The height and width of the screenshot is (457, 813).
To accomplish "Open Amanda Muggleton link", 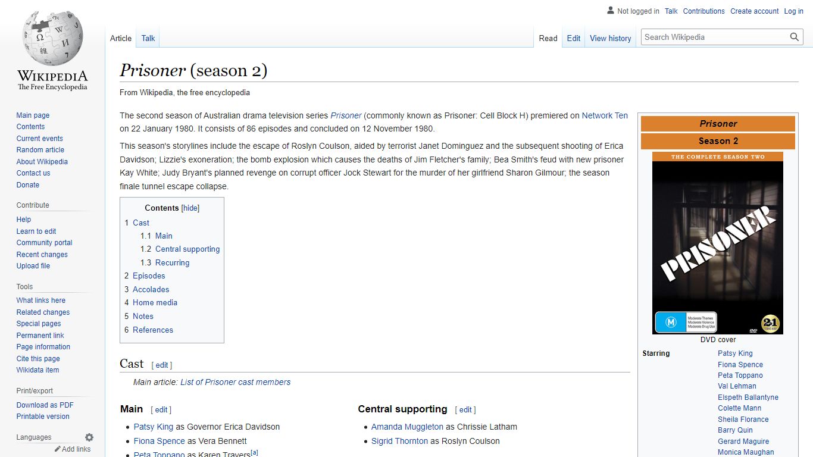I will coord(407,427).
